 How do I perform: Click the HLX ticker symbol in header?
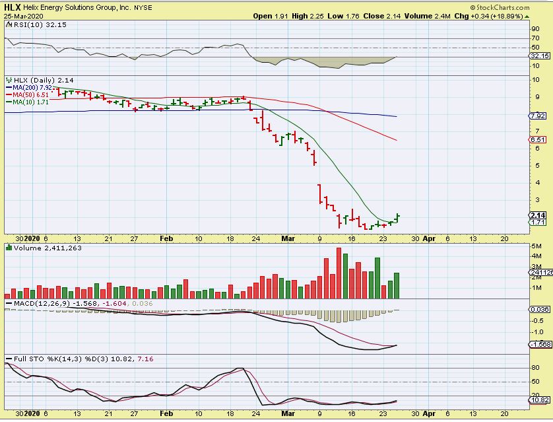[13, 7]
